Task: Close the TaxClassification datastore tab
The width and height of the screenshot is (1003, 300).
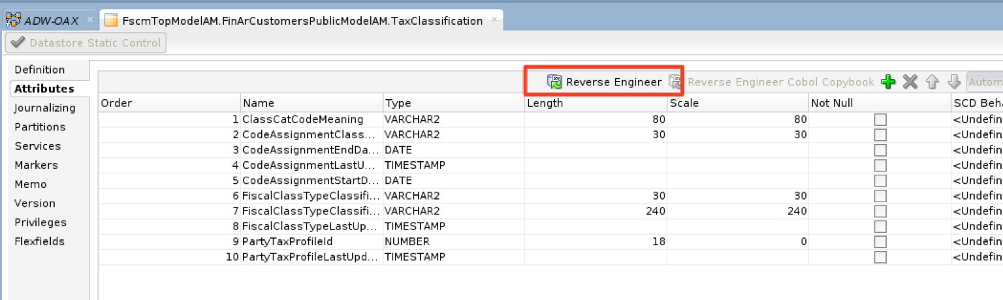Action: pos(495,20)
